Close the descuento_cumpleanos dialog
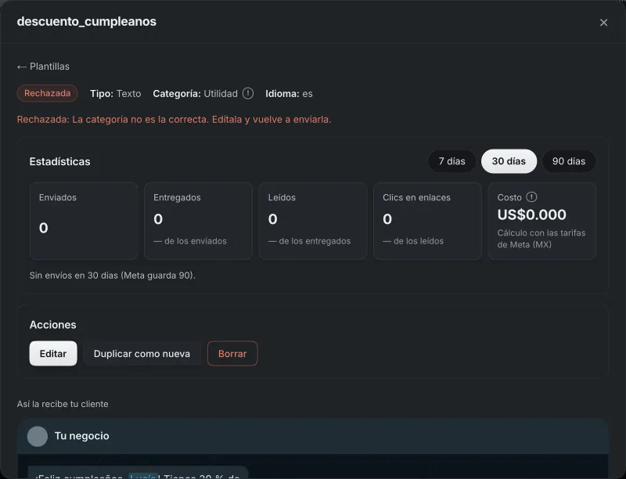Viewport: 626px width, 479px height. tap(603, 23)
